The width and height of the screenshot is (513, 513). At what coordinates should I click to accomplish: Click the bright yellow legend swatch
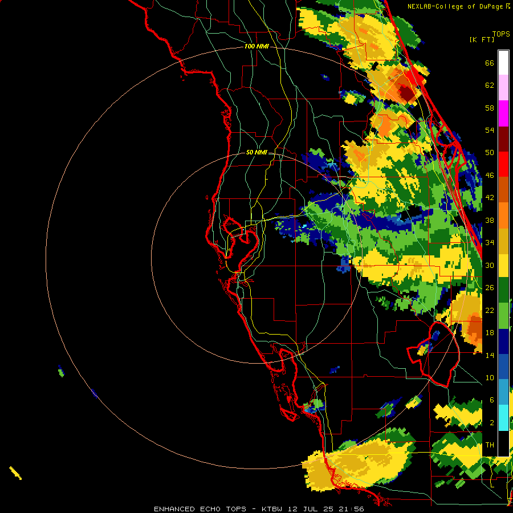(x=503, y=266)
